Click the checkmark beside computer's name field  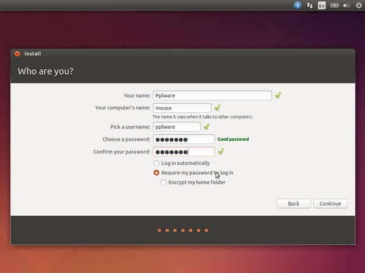pos(217,107)
